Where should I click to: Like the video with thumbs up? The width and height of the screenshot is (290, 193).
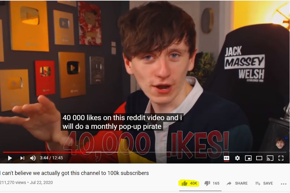click(x=184, y=183)
